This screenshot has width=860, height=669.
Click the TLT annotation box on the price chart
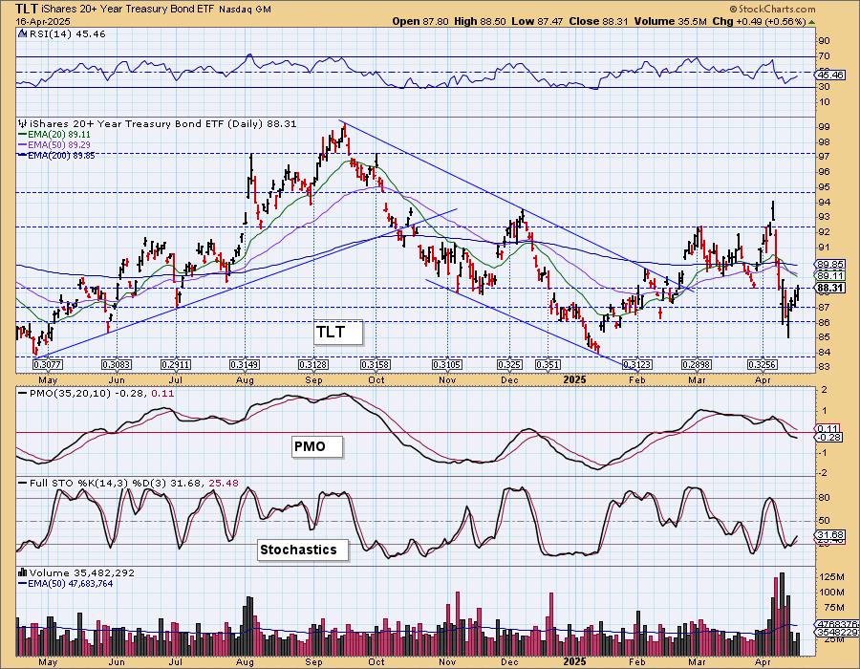coord(338,333)
